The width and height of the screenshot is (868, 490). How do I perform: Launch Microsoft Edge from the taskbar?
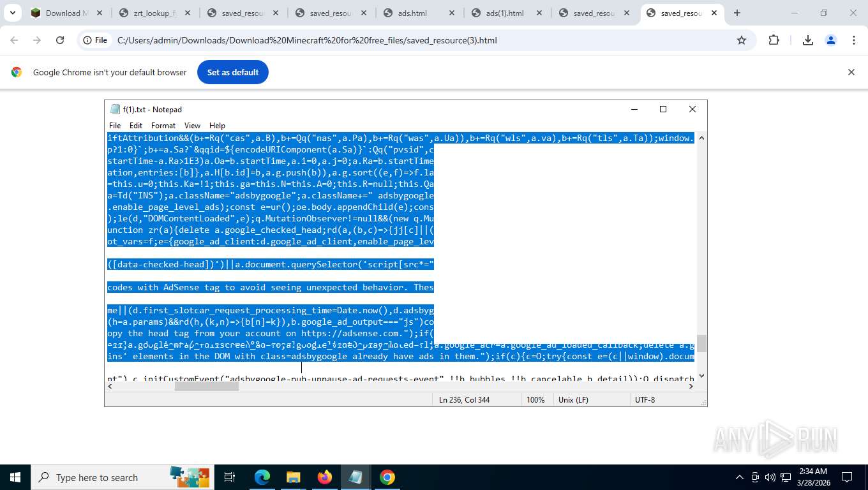coord(262,477)
